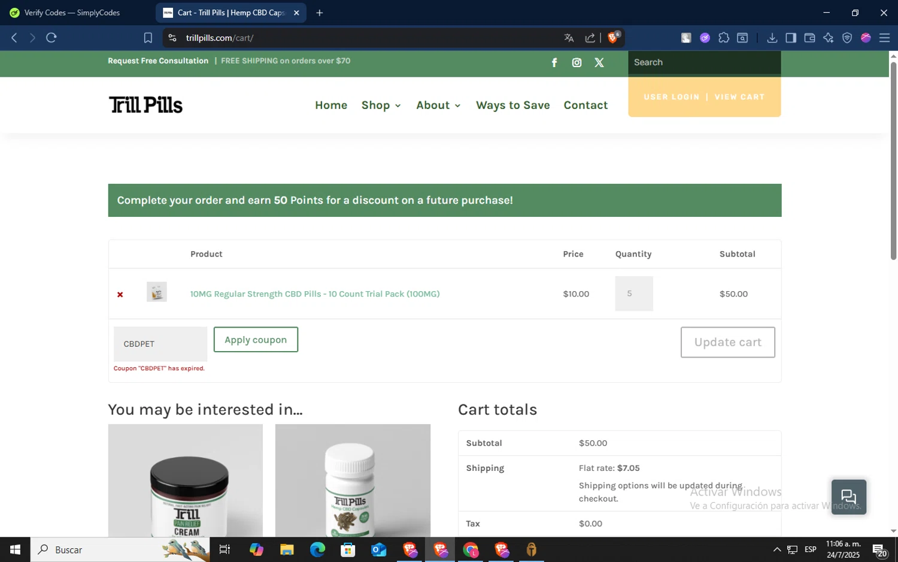This screenshot has height=562, width=898.
Task: Open the Trill Pain Relief Cream product image
Action: click(x=185, y=481)
